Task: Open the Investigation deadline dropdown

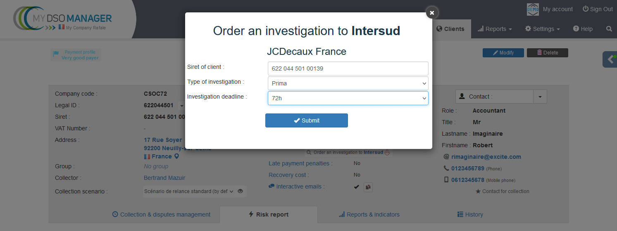Action: tap(348, 98)
